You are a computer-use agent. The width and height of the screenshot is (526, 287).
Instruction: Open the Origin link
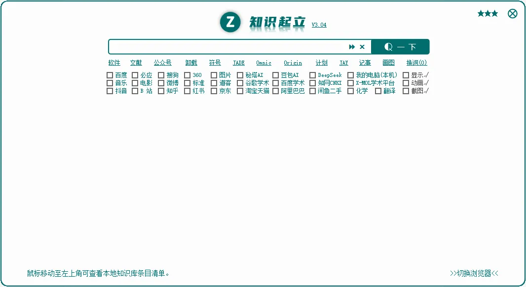(293, 63)
